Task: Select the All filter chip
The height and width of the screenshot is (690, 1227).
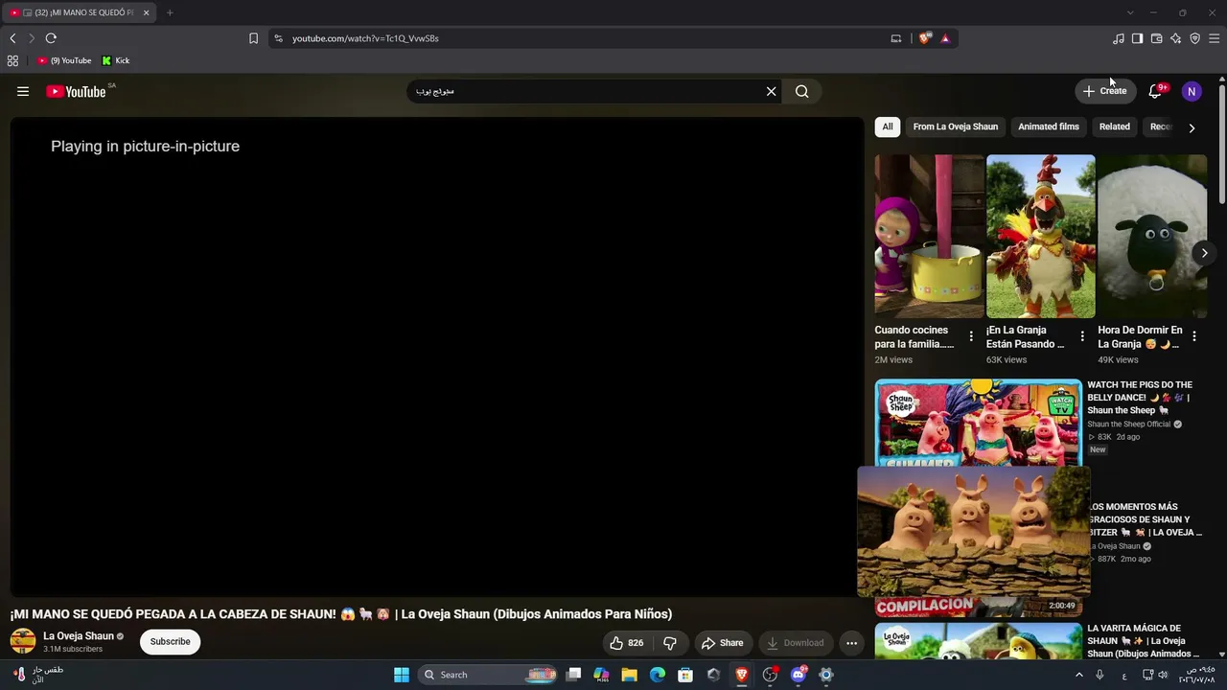Action: [x=888, y=126]
